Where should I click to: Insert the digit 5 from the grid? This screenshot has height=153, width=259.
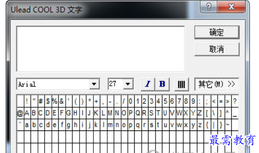point(165,101)
